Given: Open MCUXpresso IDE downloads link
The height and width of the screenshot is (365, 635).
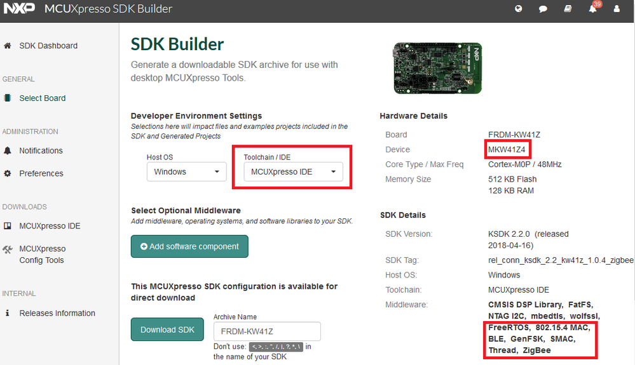Looking at the screenshot, I should pos(50,225).
